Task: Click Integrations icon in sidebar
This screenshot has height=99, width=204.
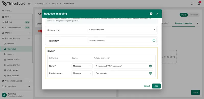Action: [x=3, y=86]
